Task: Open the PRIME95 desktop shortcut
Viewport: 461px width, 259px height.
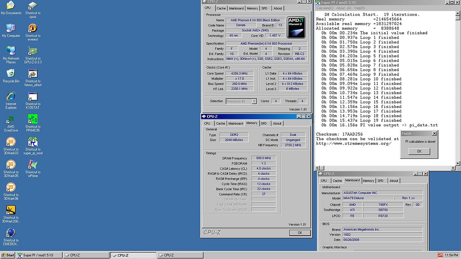Action: (33, 119)
